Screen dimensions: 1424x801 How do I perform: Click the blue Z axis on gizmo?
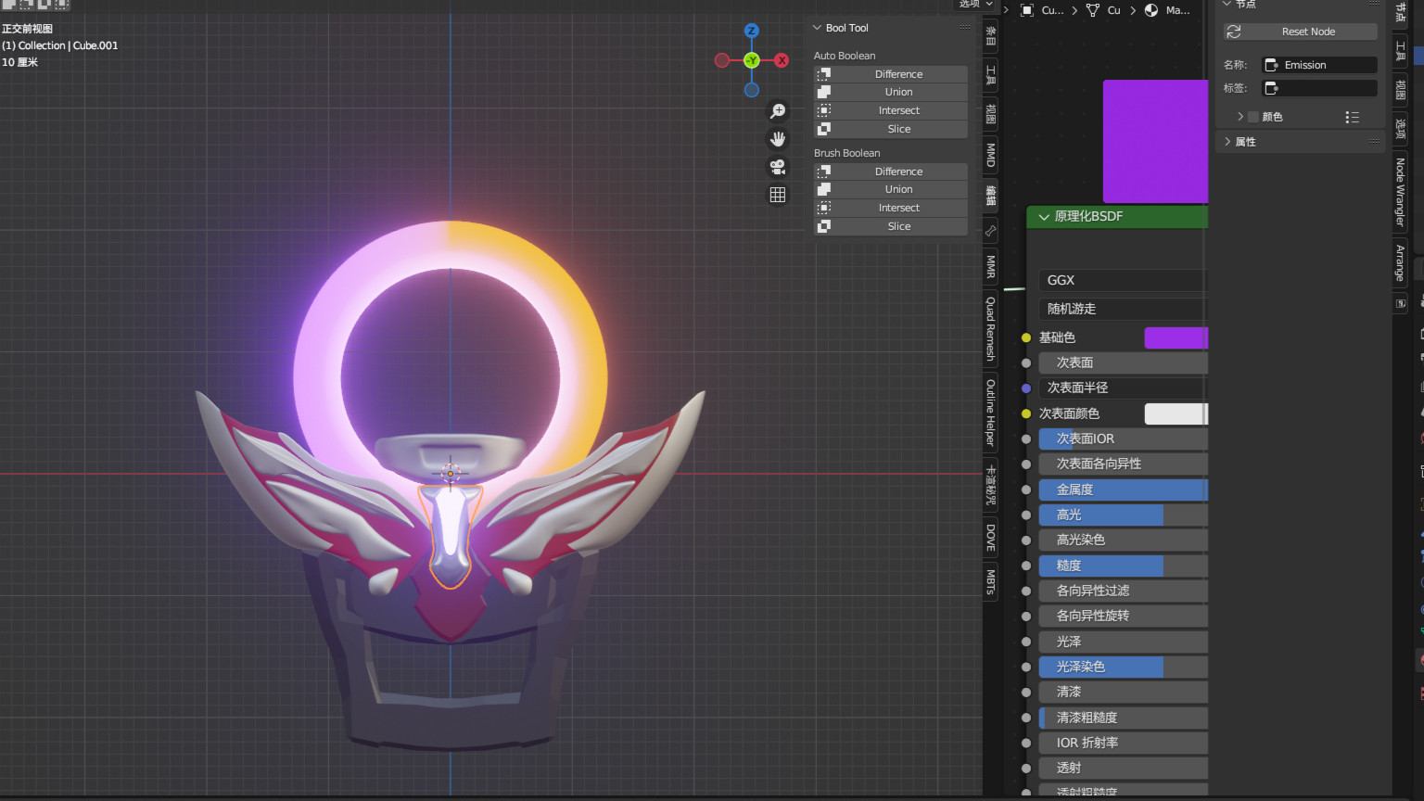click(x=752, y=31)
